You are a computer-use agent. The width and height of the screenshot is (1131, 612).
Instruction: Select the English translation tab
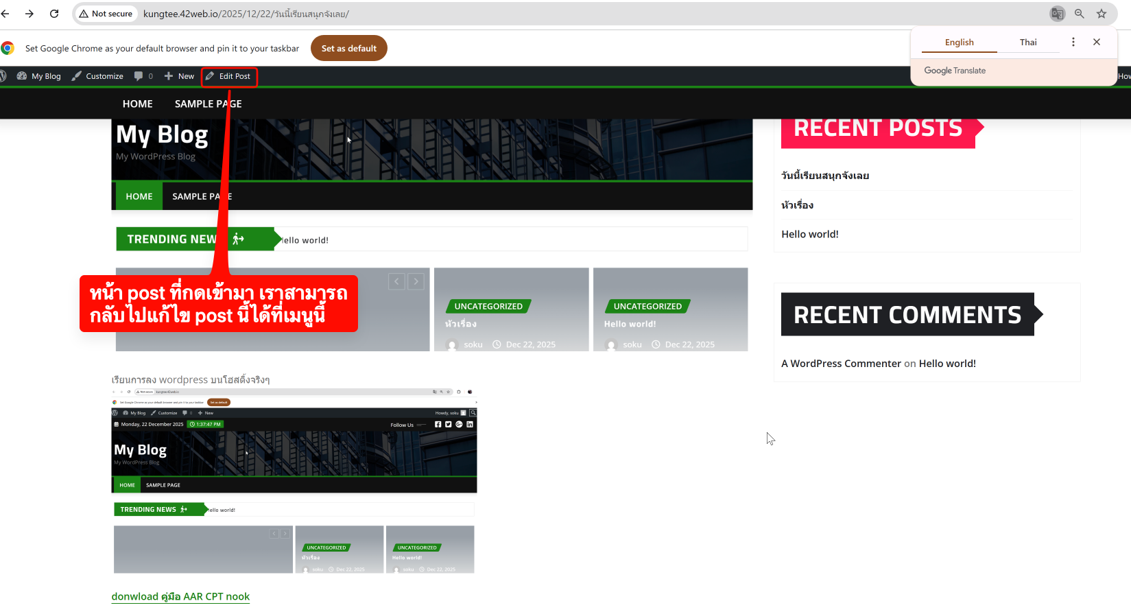click(959, 43)
